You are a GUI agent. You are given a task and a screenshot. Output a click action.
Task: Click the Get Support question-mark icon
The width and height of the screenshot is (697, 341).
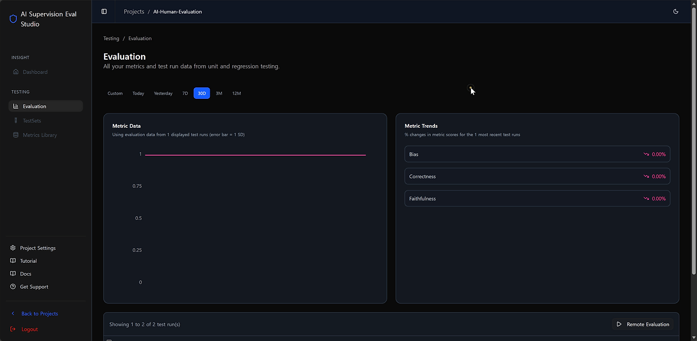pos(12,287)
